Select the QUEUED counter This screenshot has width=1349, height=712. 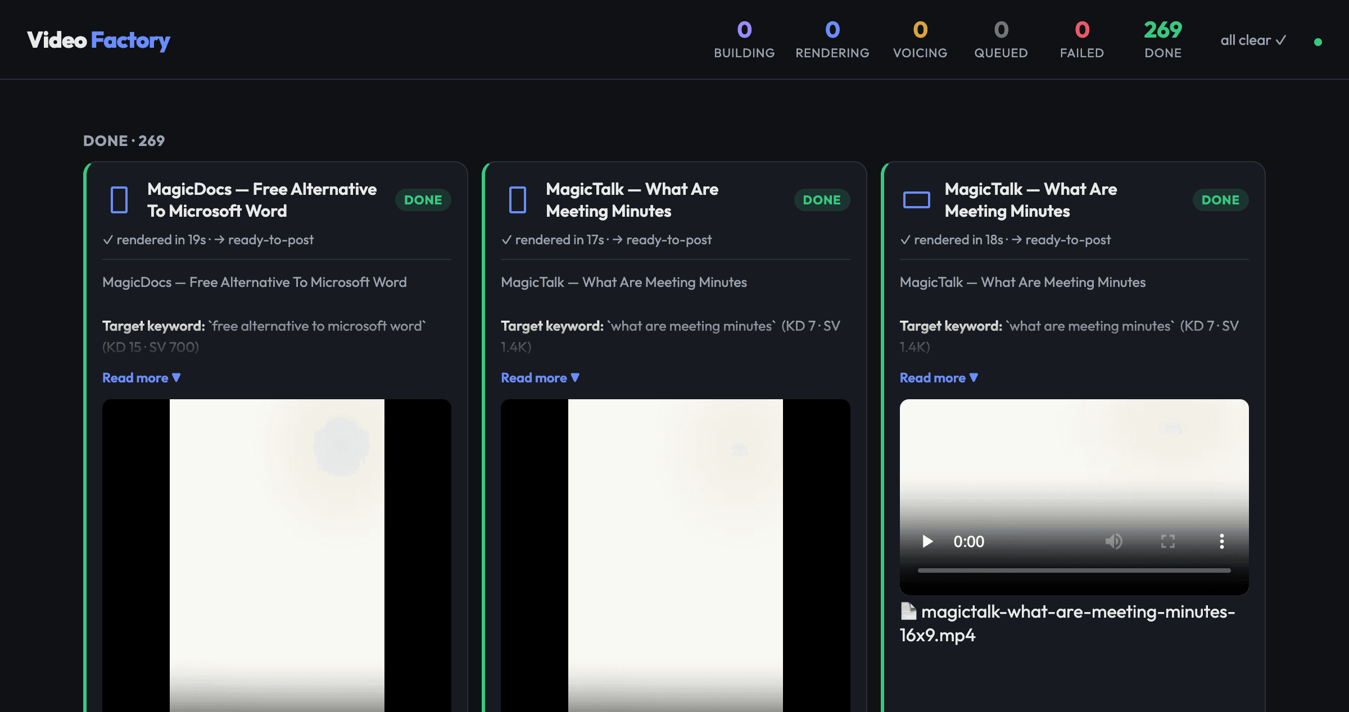pyautogui.click(x=1001, y=39)
